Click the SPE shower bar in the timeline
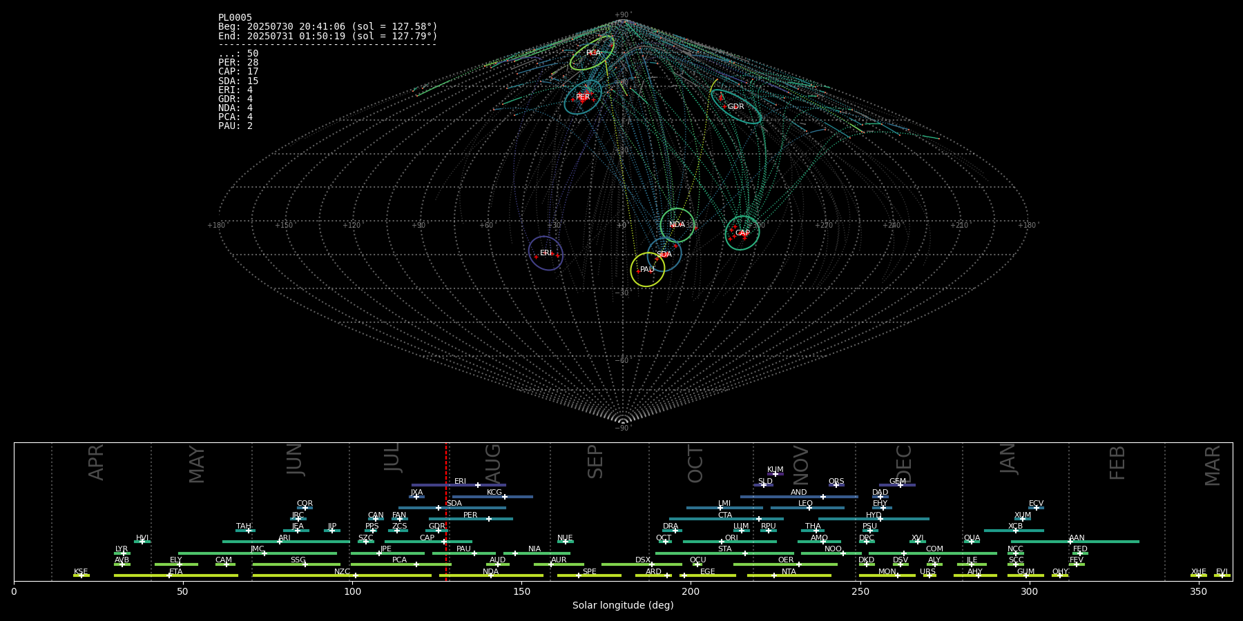1243x621 pixels. click(x=589, y=575)
